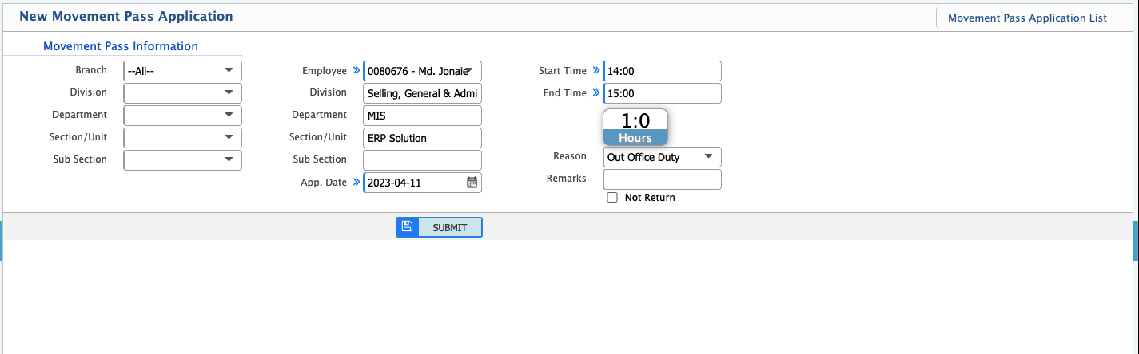Click the App. Date label
Image resolution: width=1139 pixels, height=354 pixels.
click(324, 183)
